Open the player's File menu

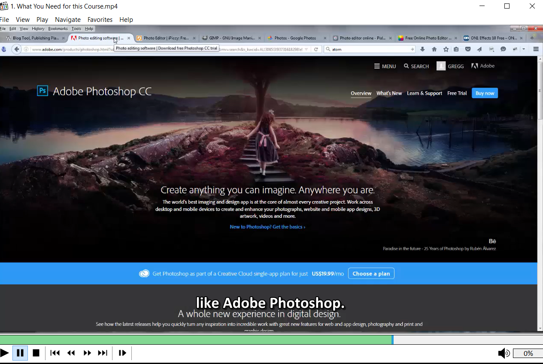[x=4, y=19]
